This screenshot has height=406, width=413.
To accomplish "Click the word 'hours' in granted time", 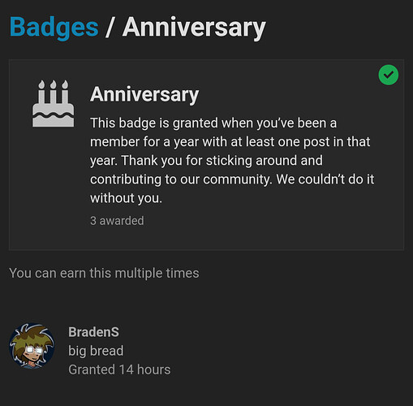I will [154, 369].
